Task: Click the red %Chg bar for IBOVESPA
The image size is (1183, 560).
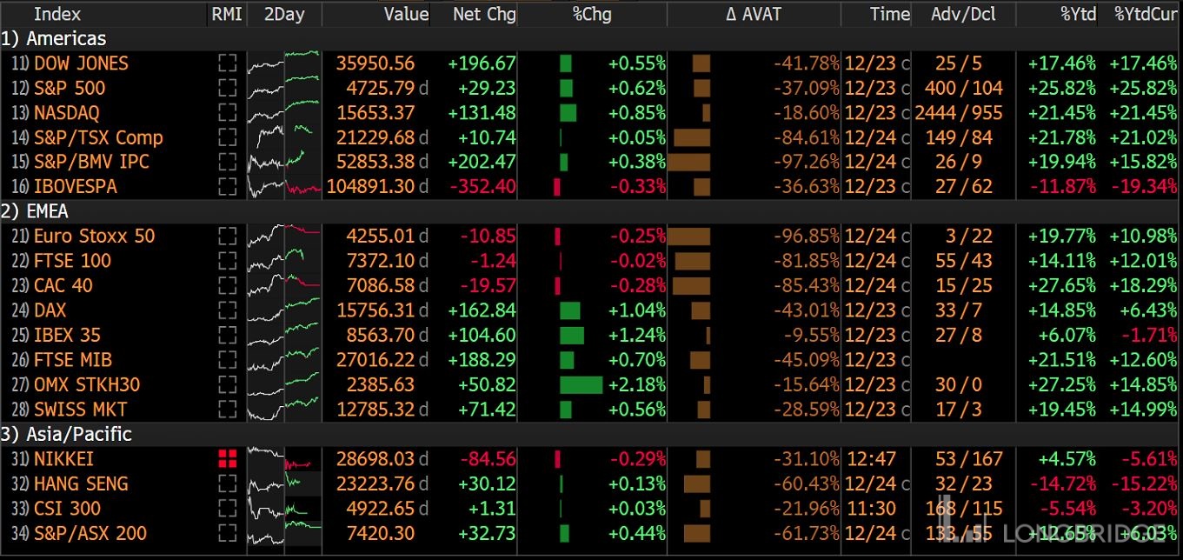Action: click(557, 187)
